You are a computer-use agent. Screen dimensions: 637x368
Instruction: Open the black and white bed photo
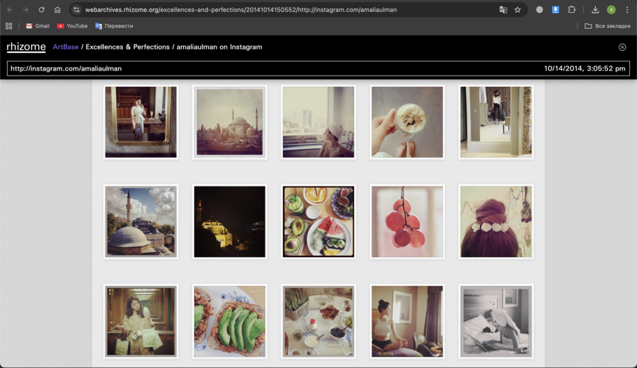point(496,321)
